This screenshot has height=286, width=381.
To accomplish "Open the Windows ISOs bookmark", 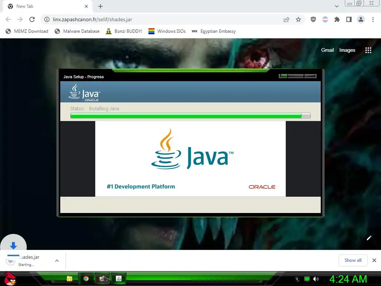I will [x=167, y=31].
